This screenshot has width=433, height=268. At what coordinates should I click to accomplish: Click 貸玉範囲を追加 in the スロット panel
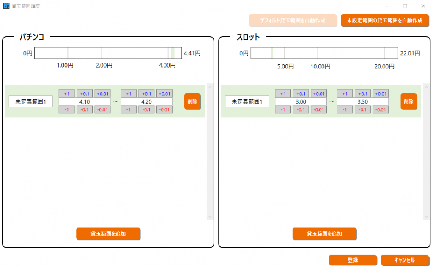pos(324,234)
